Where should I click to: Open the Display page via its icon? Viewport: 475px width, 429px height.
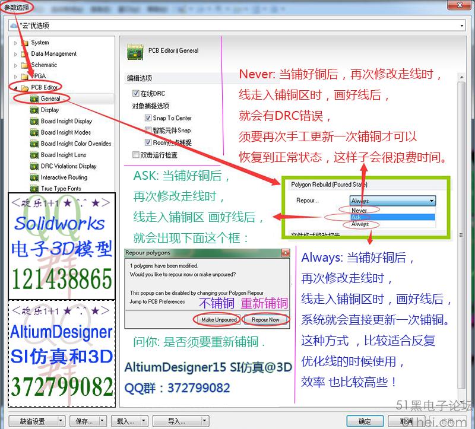click(x=34, y=110)
